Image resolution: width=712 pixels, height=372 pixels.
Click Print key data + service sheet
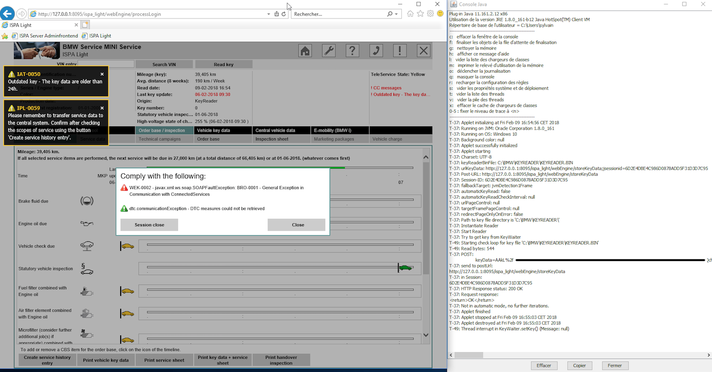[223, 360]
